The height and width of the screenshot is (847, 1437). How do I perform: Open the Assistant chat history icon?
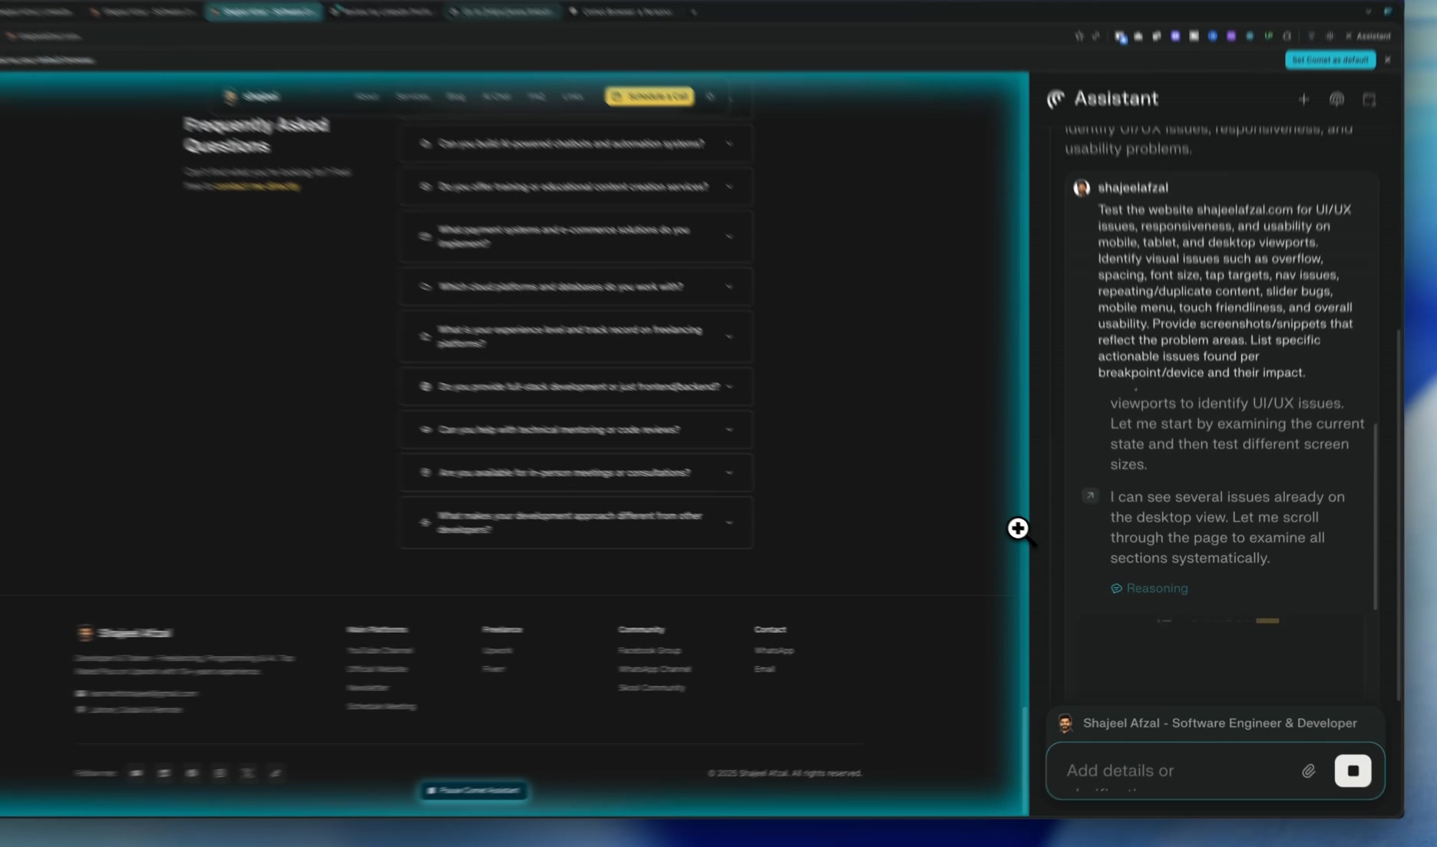point(1336,99)
